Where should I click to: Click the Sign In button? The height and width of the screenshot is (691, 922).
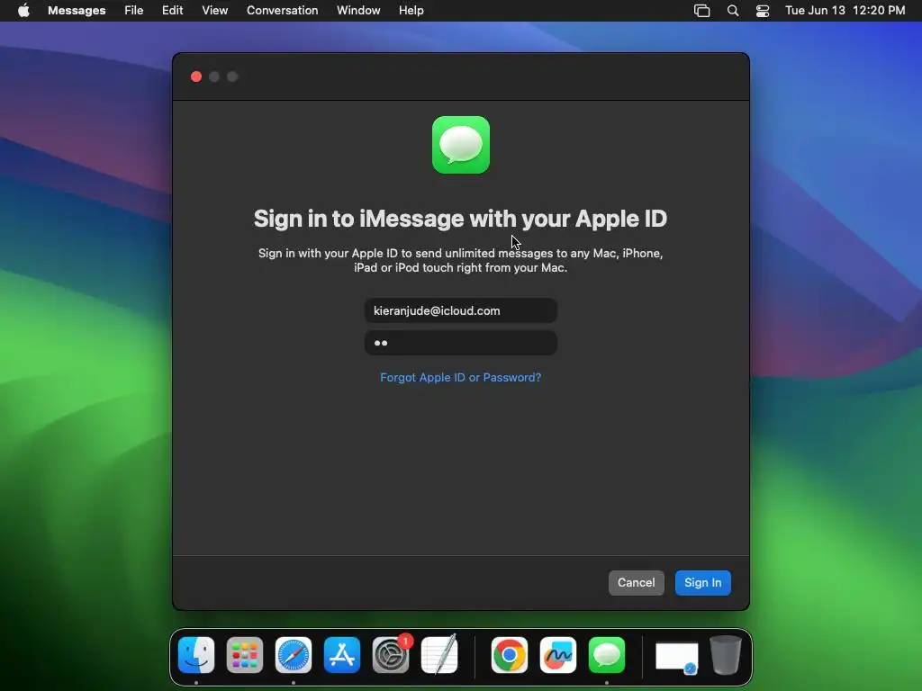(702, 582)
